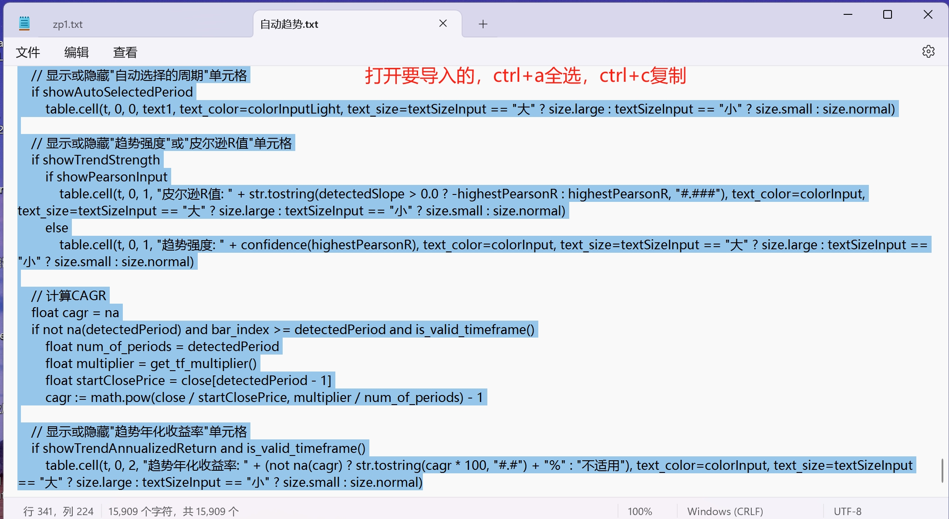Image resolution: width=949 pixels, height=519 pixels.
Task: Click the '// 计算CAGR' comment line
Action: [x=69, y=295]
